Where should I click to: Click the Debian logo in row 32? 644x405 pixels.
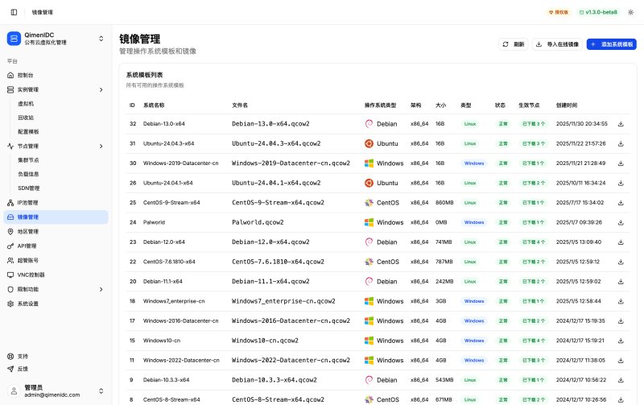(369, 124)
